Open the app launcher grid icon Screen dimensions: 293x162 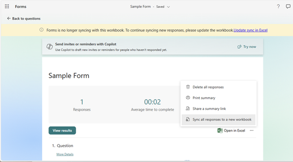pos(7,7)
